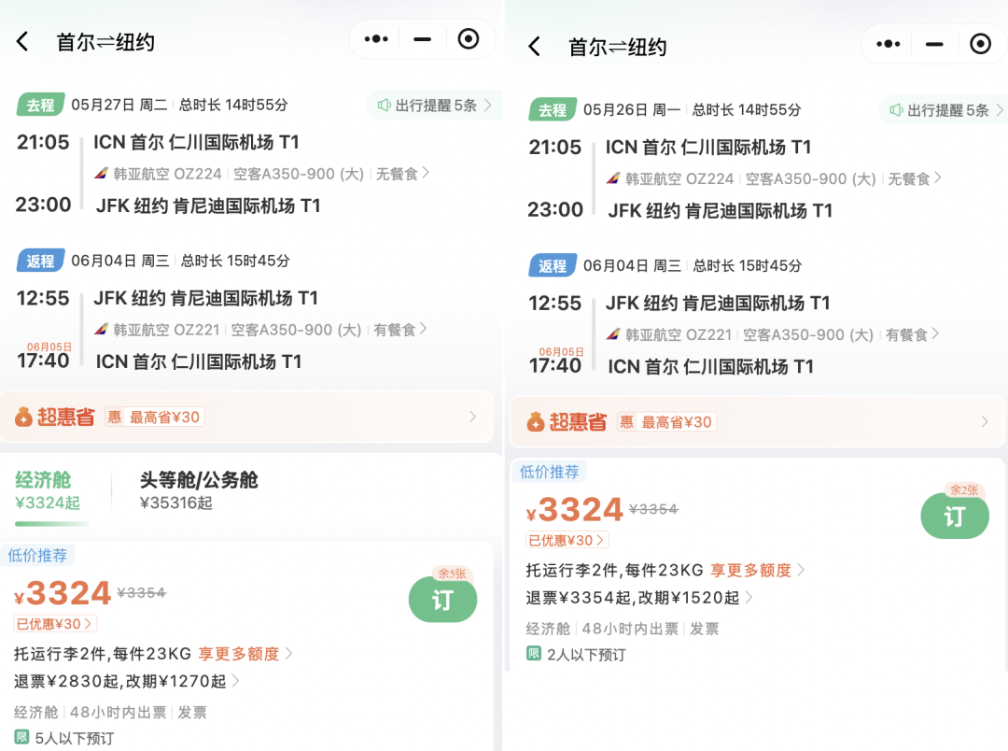
Task: Minimize mini program on left screen
Action: (423, 39)
